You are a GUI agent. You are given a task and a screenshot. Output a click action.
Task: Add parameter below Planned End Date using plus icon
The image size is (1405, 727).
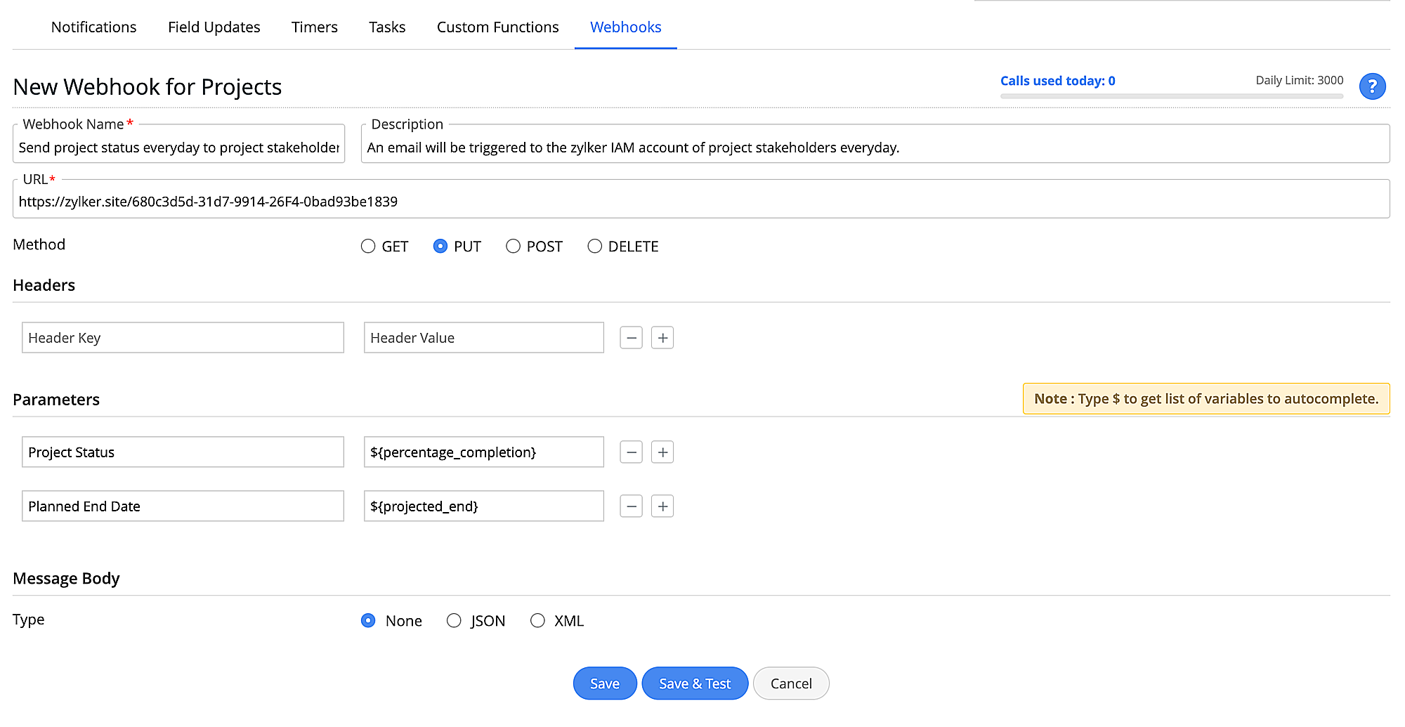point(662,506)
